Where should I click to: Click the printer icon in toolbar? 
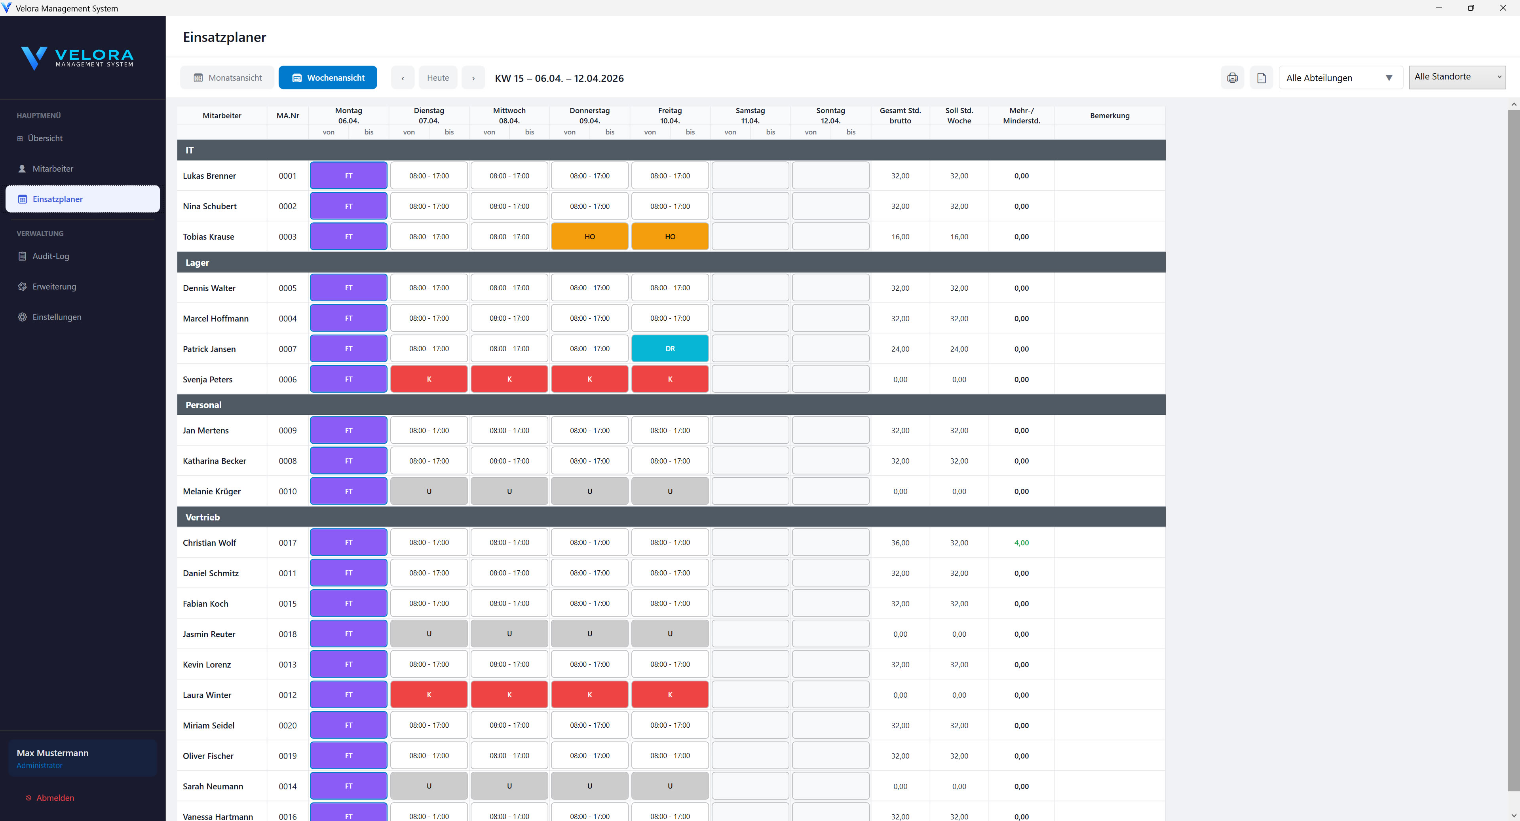point(1232,78)
